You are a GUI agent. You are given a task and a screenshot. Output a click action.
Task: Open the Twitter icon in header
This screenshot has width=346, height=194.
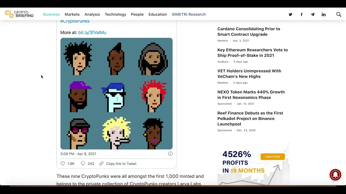coord(290,15)
